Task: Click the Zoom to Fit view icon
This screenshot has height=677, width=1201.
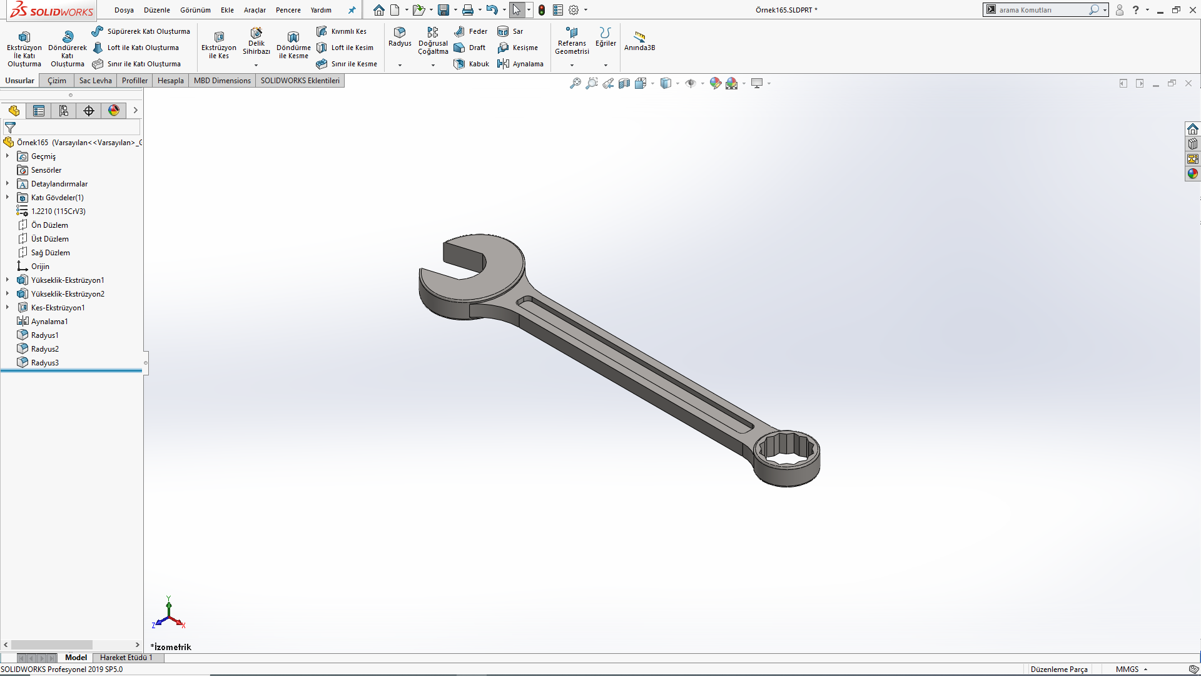Action: coord(575,83)
